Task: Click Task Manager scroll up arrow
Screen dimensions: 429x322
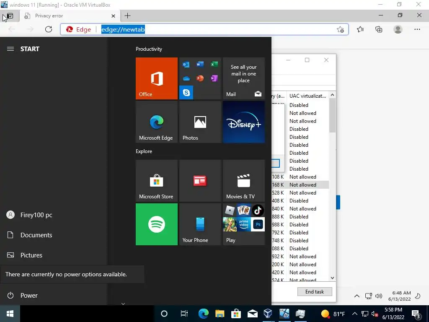Action: [332, 95]
